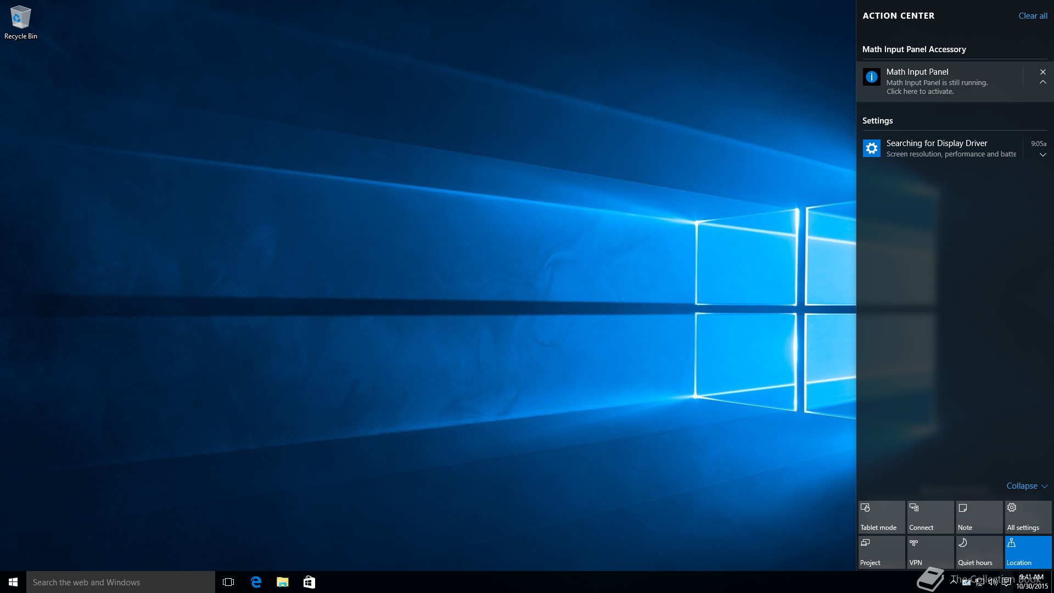
Task: Open File Explorer from the taskbar
Action: click(283, 582)
